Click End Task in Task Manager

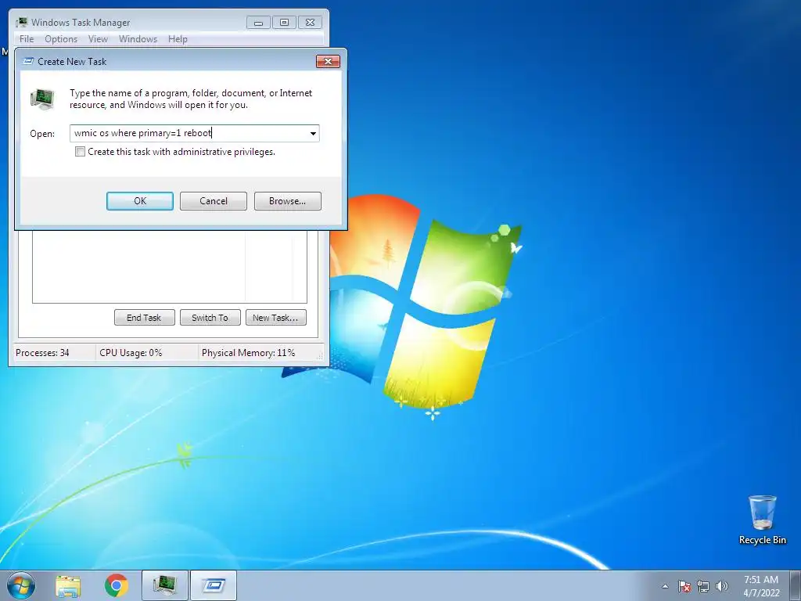point(144,318)
